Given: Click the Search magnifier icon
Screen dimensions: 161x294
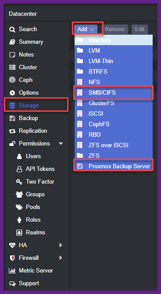Looking at the screenshot, I should (x=12, y=29).
